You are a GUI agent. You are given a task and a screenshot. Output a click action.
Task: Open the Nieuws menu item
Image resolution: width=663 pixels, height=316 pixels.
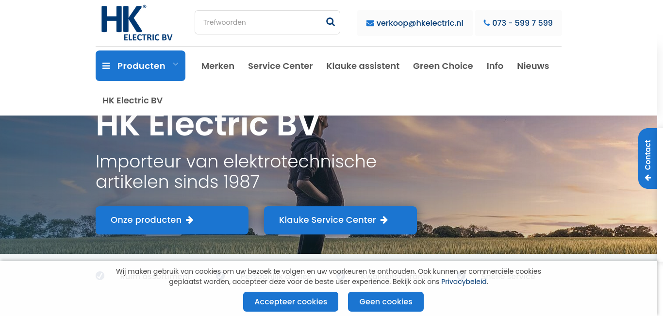click(x=533, y=66)
